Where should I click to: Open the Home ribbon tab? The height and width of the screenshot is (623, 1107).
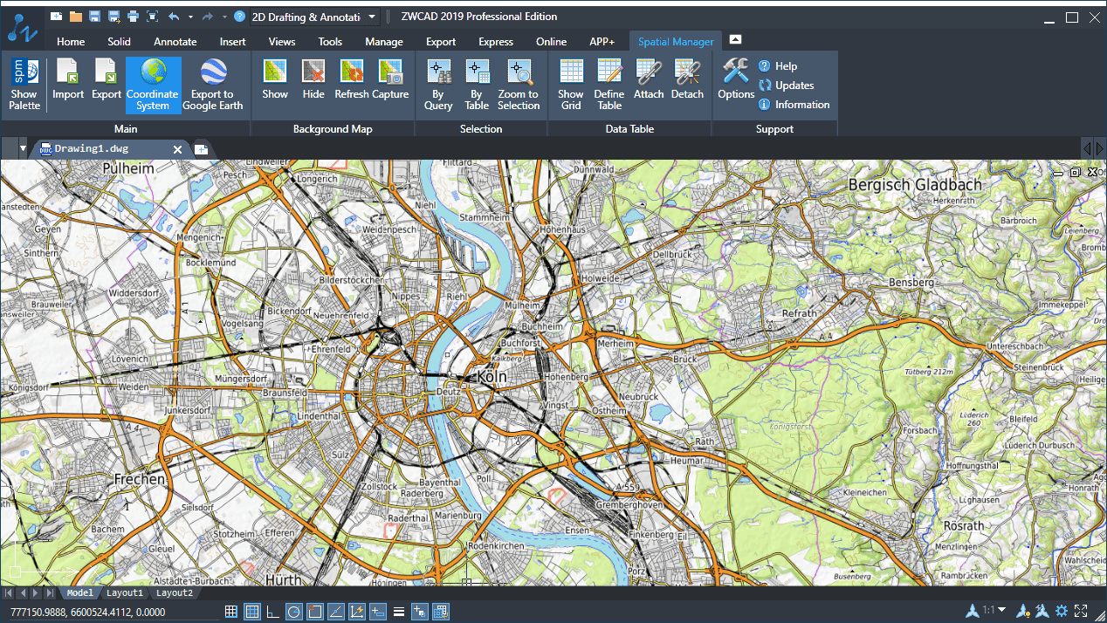click(71, 42)
